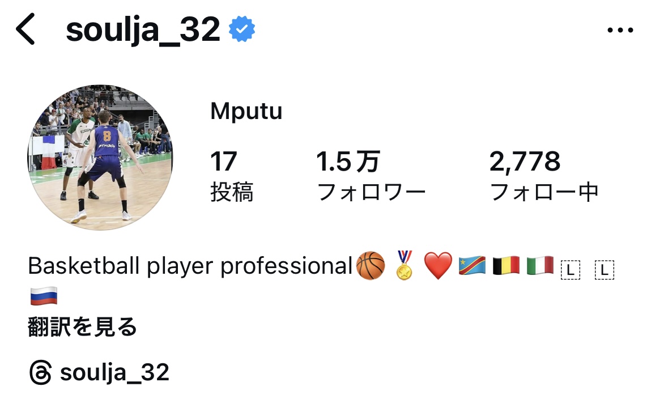Screen dimensions: 668x399
Task: Tap 翻訳を見る to see translation
Action: 82,327
